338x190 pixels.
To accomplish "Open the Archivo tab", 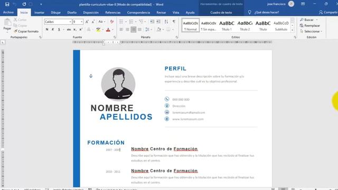I will click(x=8, y=13).
